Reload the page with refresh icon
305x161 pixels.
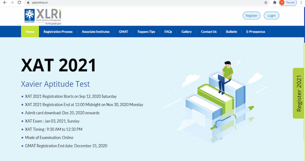click(19, 3)
